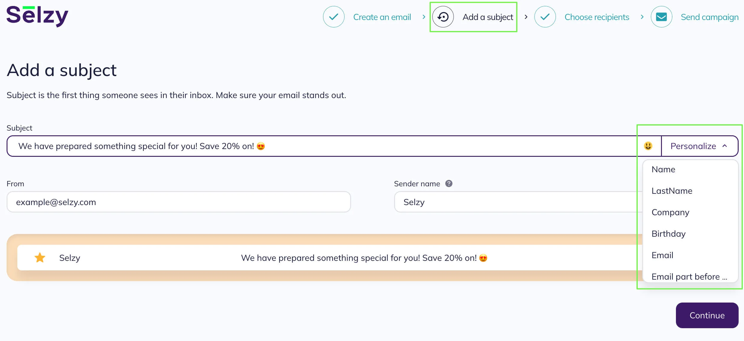Open the emoji picker in subject field
Image resolution: width=744 pixels, height=341 pixels.
[648, 146]
